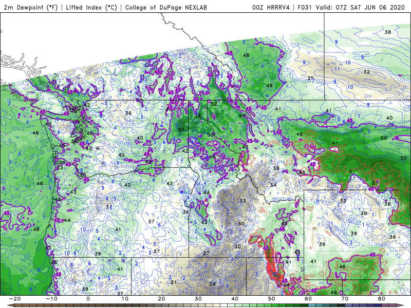Viewport: 411px width, 308px height.
Task: Click the dewpoint value 51 on the map
Action: (375, 183)
